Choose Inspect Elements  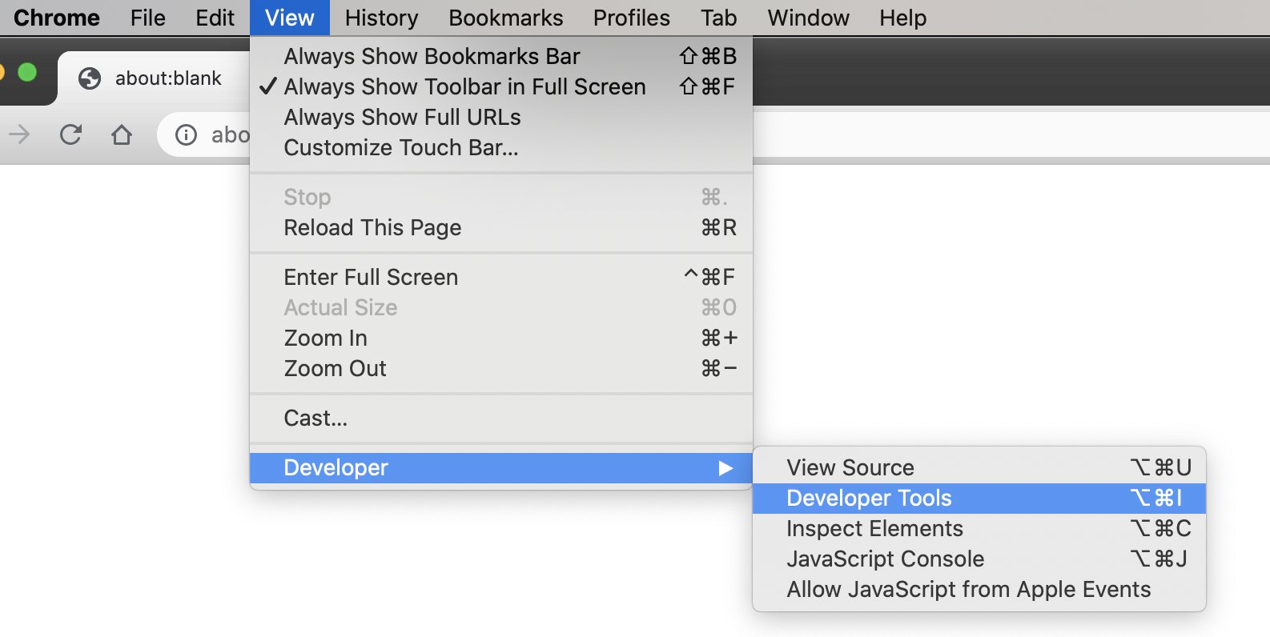coord(979,528)
